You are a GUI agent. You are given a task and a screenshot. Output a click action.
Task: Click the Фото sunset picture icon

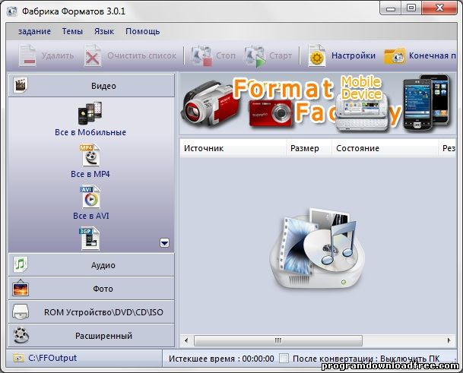coord(21,288)
